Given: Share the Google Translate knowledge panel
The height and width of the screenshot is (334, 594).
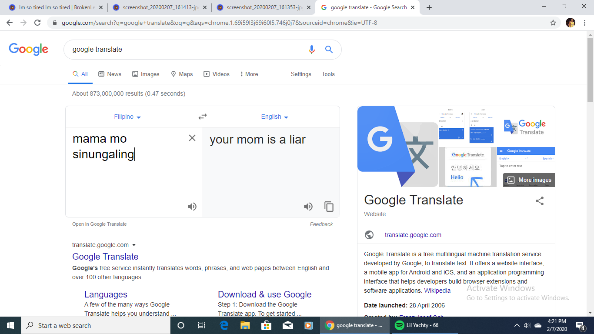Looking at the screenshot, I should click(x=540, y=201).
